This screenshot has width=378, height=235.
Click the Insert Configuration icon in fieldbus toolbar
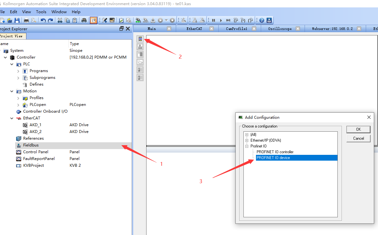tap(140, 39)
